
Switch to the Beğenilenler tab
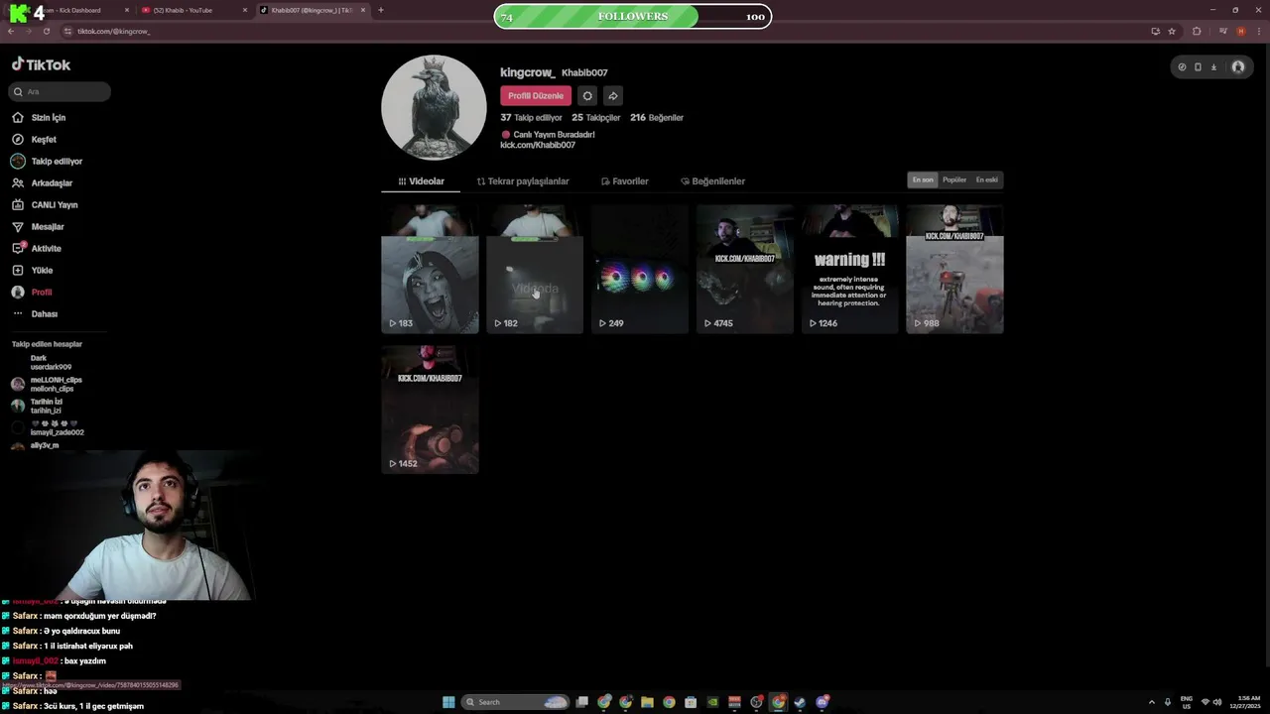click(x=712, y=181)
